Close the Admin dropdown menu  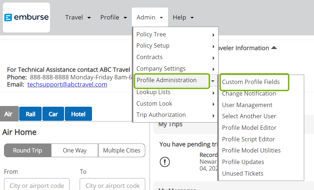coord(150,17)
